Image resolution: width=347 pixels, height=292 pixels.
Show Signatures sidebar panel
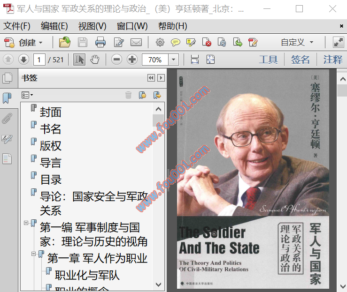(8, 139)
